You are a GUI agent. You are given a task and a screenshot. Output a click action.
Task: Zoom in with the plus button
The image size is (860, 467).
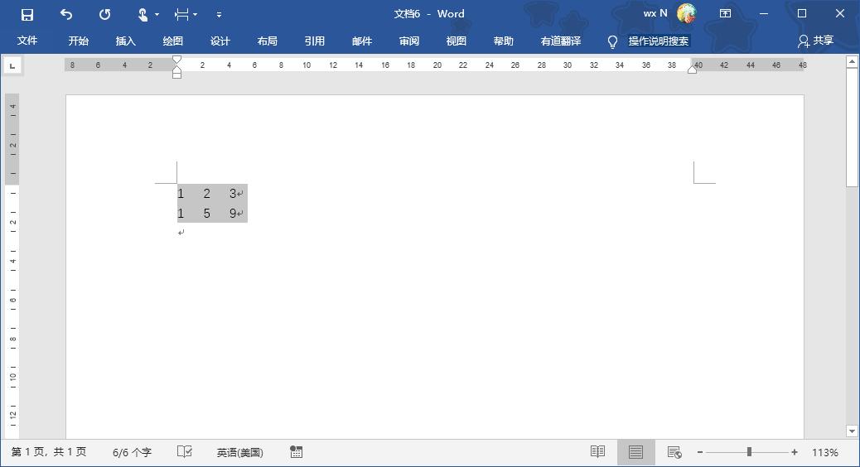(795, 452)
